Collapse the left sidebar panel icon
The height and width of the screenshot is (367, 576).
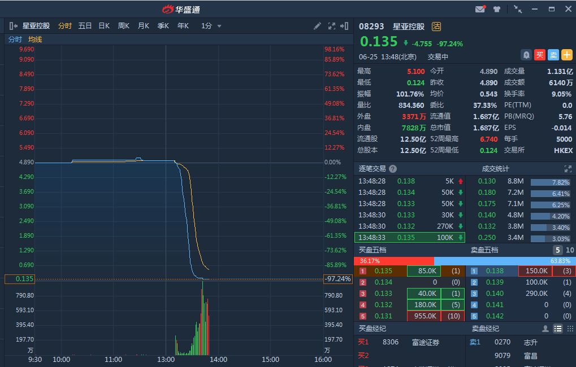[x=13, y=26]
